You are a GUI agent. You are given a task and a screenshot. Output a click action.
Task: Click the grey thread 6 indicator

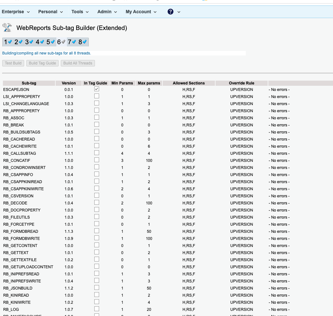point(61,42)
